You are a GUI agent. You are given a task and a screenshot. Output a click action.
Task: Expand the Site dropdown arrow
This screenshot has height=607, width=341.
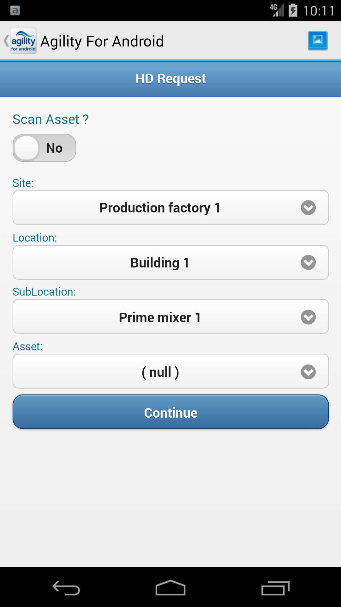tap(308, 208)
